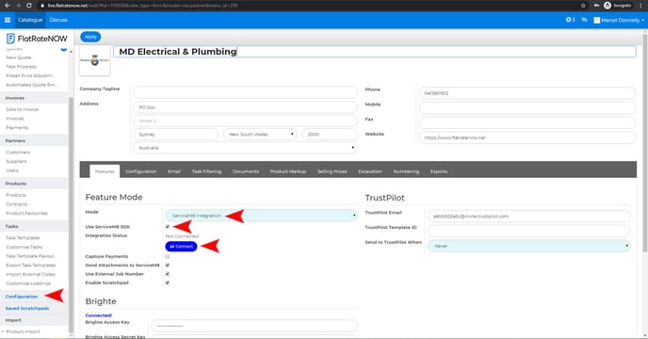This screenshot has height=339, width=648.
Task: Bookmark page with star icon
Action: [583, 6]
